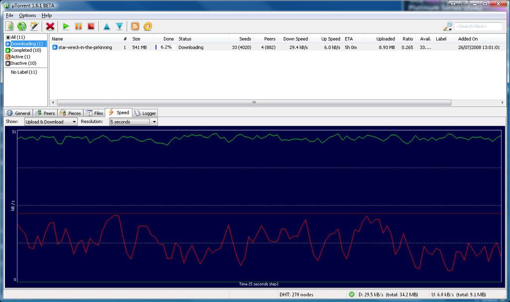Screen dimensions: 510x302
Task: Sort by the Seeds column header
Action: [x=245, y=39]
